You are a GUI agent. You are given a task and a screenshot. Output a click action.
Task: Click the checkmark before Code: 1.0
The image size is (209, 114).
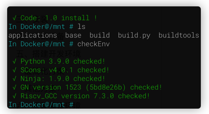tap(15, 18)
